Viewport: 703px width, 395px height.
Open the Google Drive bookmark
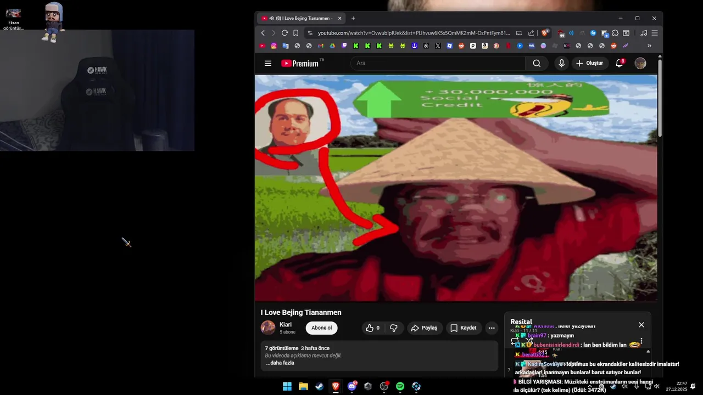pos(332,46)
